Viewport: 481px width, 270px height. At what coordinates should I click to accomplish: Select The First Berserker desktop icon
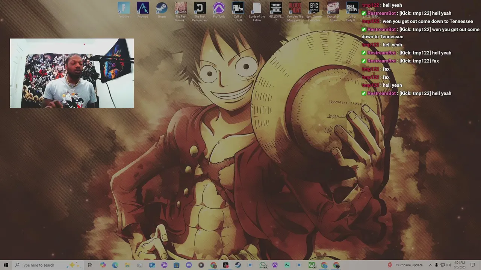coord(181,12)
